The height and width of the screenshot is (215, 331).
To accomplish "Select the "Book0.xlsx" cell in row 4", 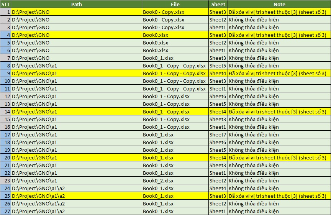I will click(175, 35).
